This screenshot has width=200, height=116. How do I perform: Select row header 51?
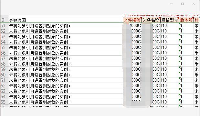(x=4, y=26)
